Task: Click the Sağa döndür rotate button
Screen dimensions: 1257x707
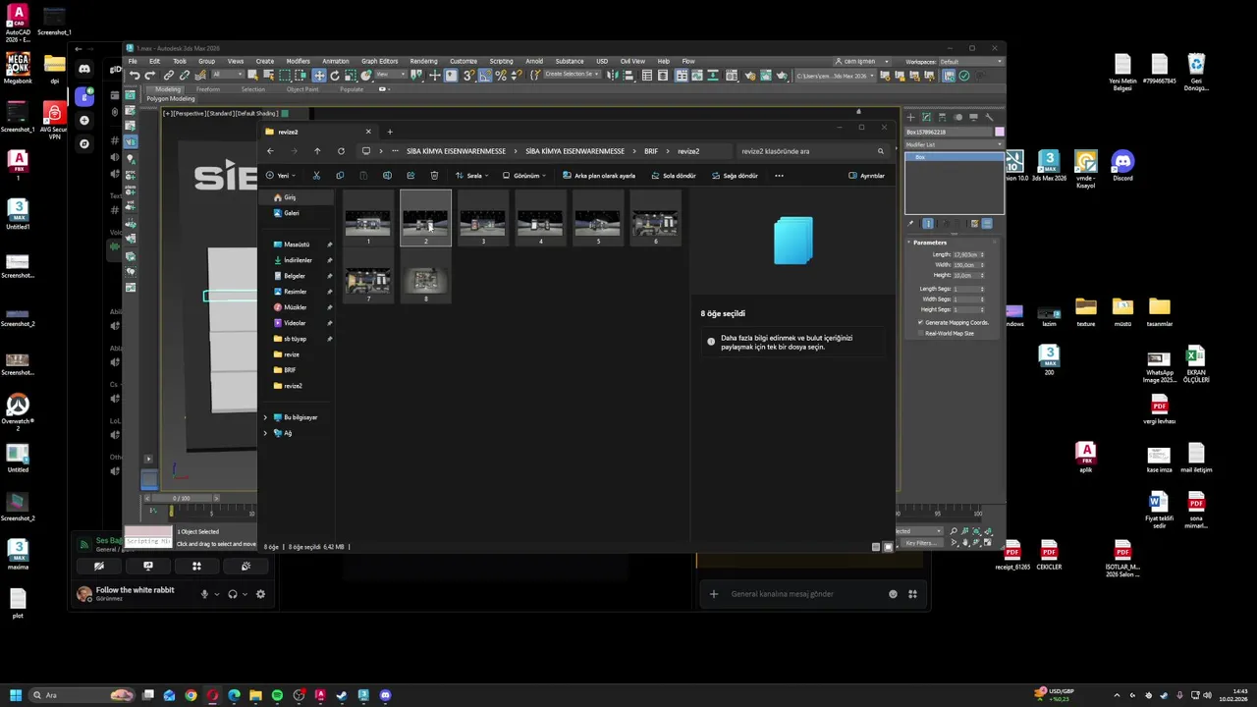Action: 735,176
